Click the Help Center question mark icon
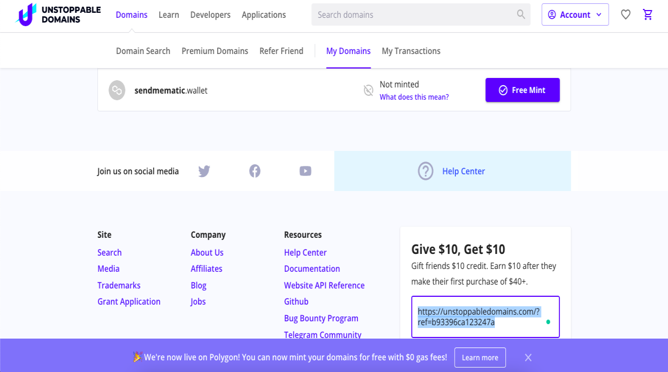Viewport: 668px width, 372px height. point(425,171)
